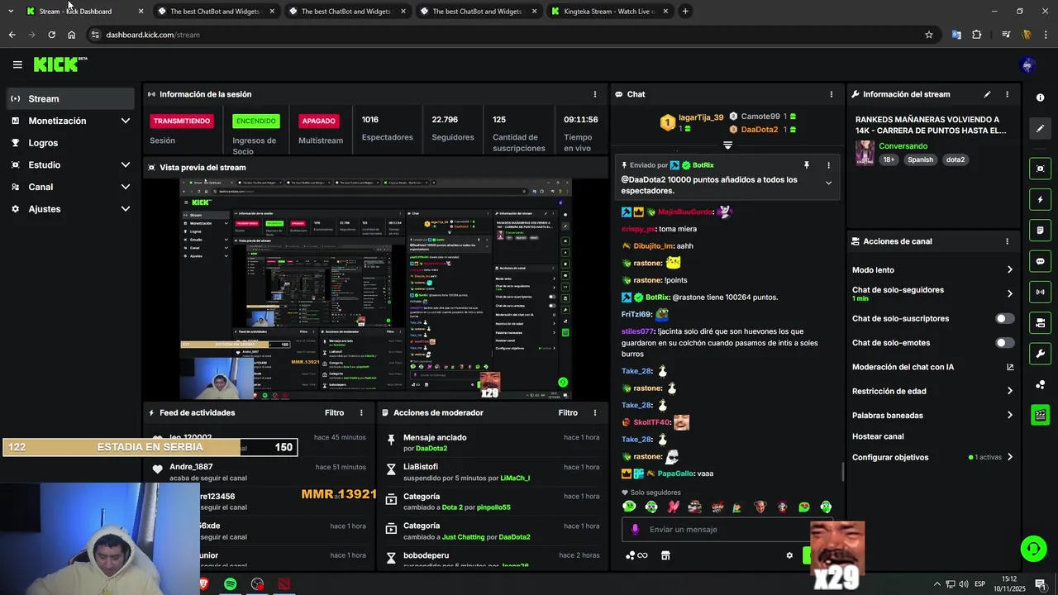Click the green clapperboard icon in right sidebar

coord(1040,415)
